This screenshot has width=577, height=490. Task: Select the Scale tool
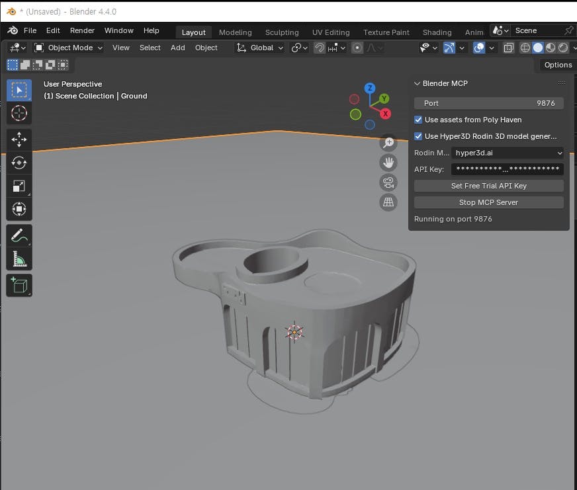click(x=19, y=186)
